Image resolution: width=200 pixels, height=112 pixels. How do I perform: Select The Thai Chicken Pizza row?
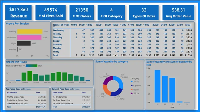(26, 97)
